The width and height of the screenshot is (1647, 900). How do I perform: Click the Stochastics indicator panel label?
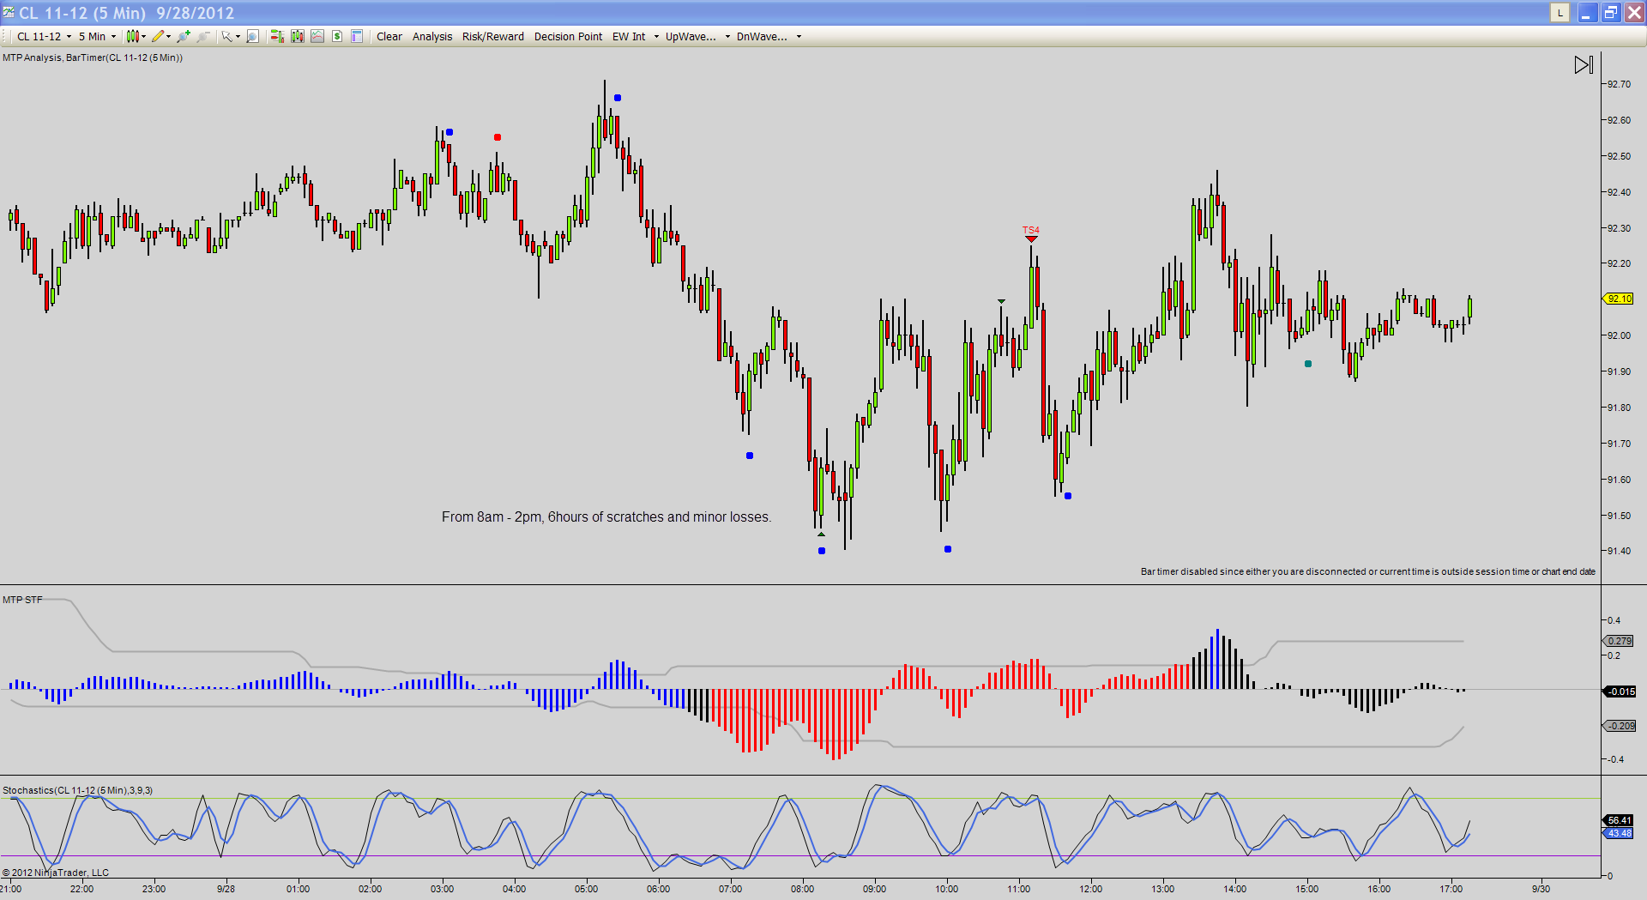tap(77, 790)
